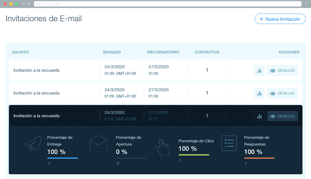Click browser back arrow
The height and width of the screenshot is (179, 311).
[x=23, y=4]
